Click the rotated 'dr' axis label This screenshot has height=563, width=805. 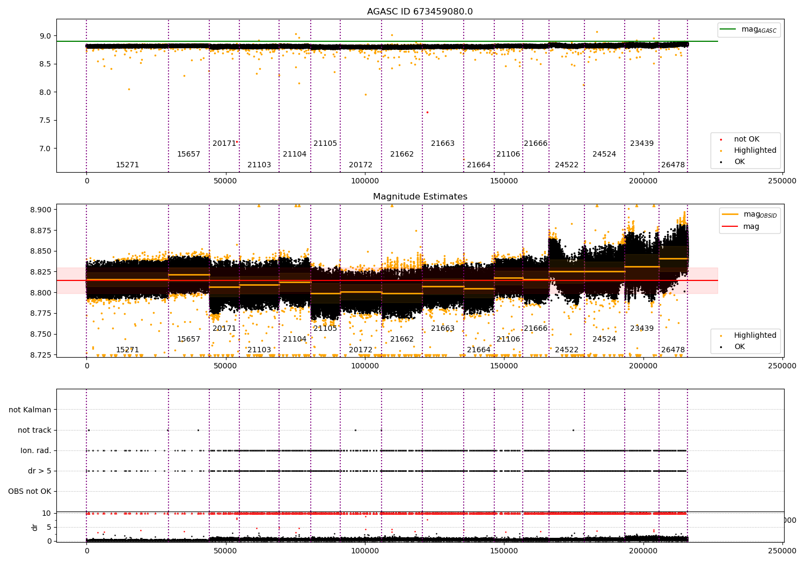click(35, 527)
